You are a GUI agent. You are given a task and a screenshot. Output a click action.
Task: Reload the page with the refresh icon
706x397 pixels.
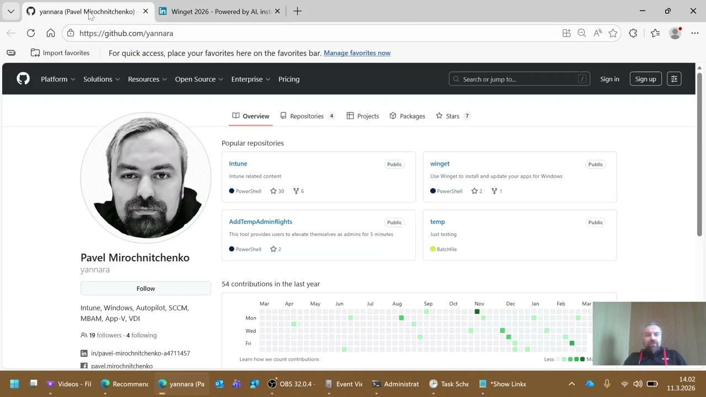click(x=31, y=33)
